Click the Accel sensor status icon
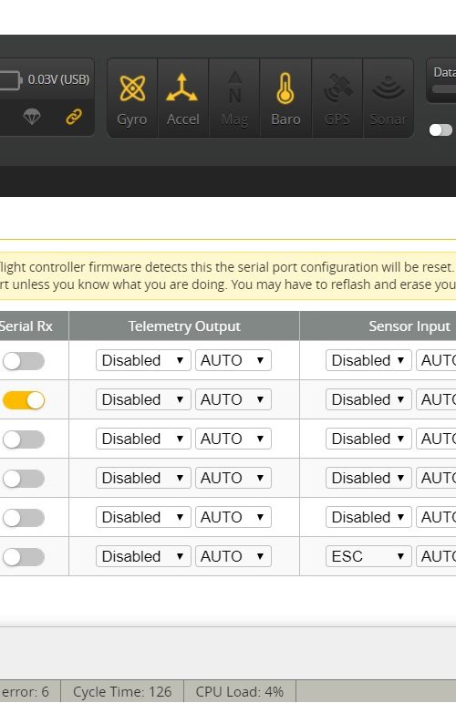Image resolution: width=456 pixels, height=703 pixels. 183,98
